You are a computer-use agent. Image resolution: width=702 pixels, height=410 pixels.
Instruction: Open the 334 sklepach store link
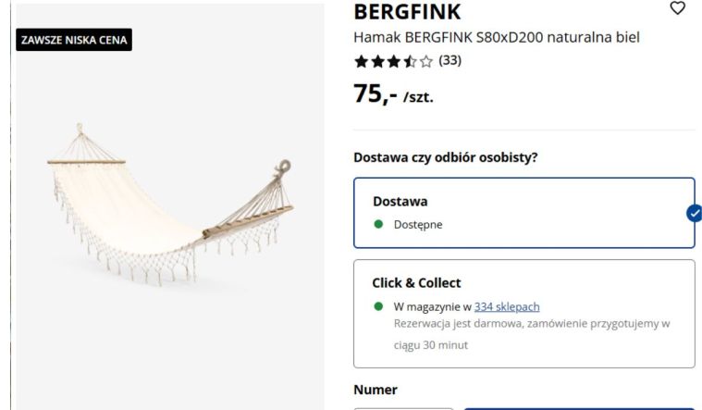click(507, 306)
